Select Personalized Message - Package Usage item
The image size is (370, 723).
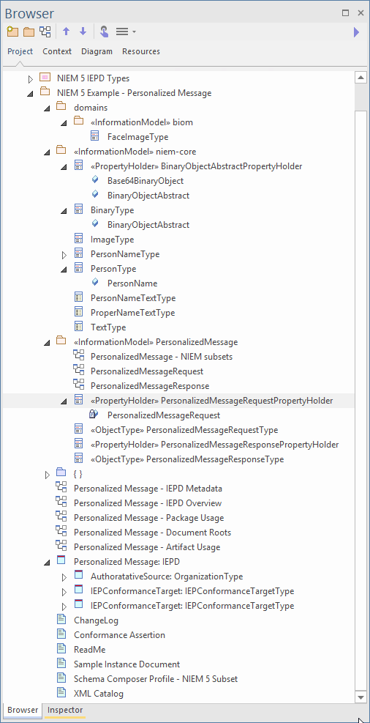(148, 518)
